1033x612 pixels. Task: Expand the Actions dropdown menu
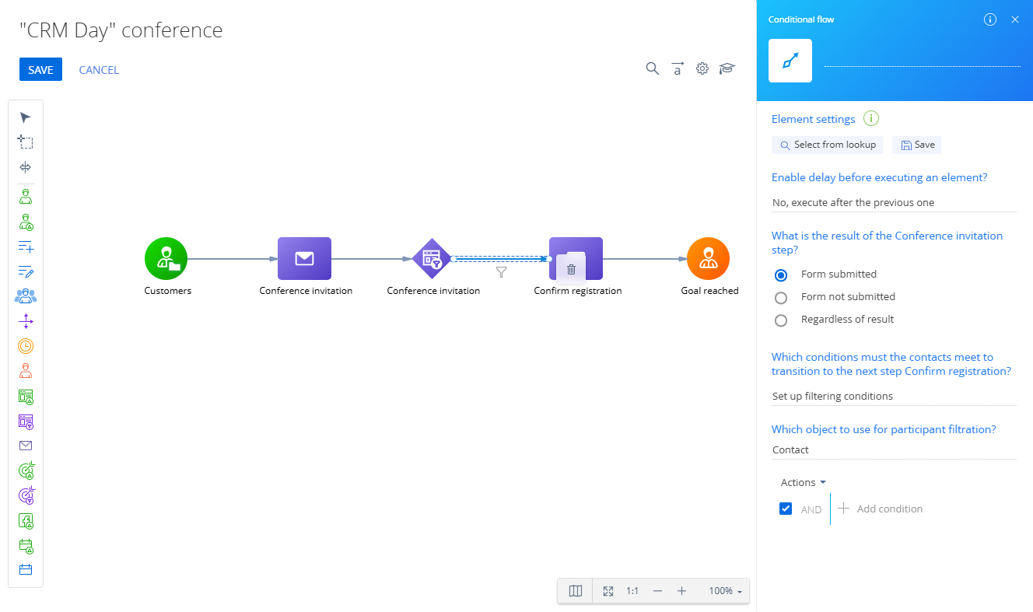coord(803,482)
